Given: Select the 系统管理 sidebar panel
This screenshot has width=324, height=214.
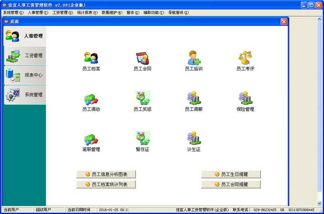Looking at the screenshot, I should coord(25,95).
